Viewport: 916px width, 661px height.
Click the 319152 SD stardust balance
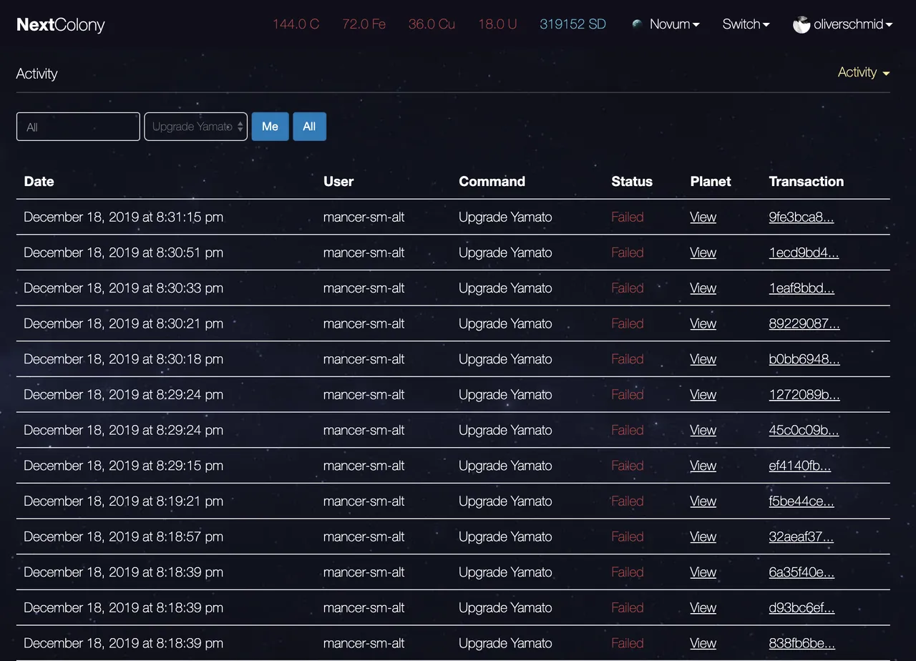[x=572, y=24]
